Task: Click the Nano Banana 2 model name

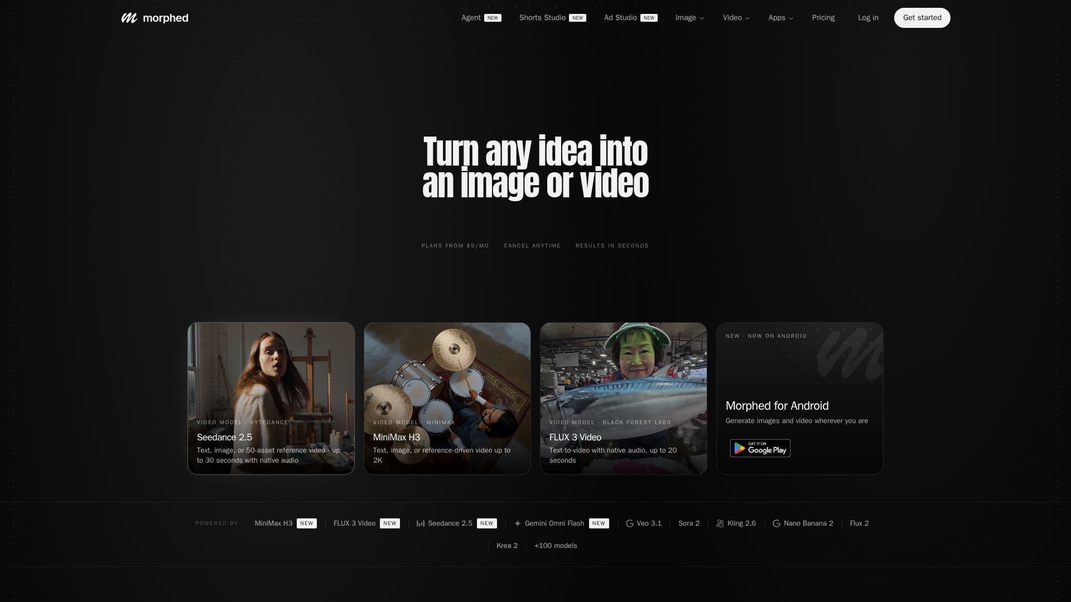Action: [808, 523]
